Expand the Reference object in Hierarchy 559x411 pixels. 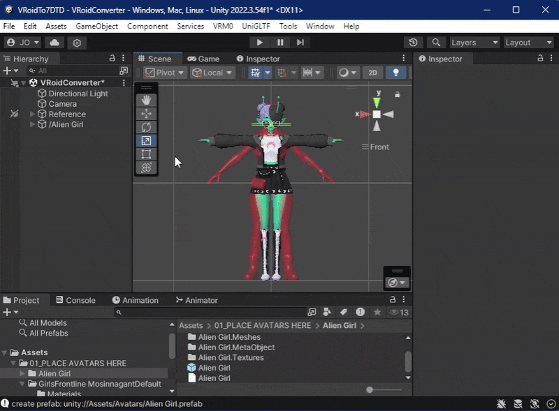coord(32,114)
